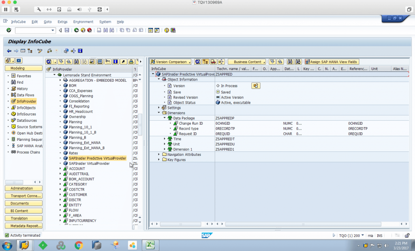The width and height of the screenshot is (415, 251).
Task: Expand the Navigation Attributes folder
Action: (x=159, y=155)
